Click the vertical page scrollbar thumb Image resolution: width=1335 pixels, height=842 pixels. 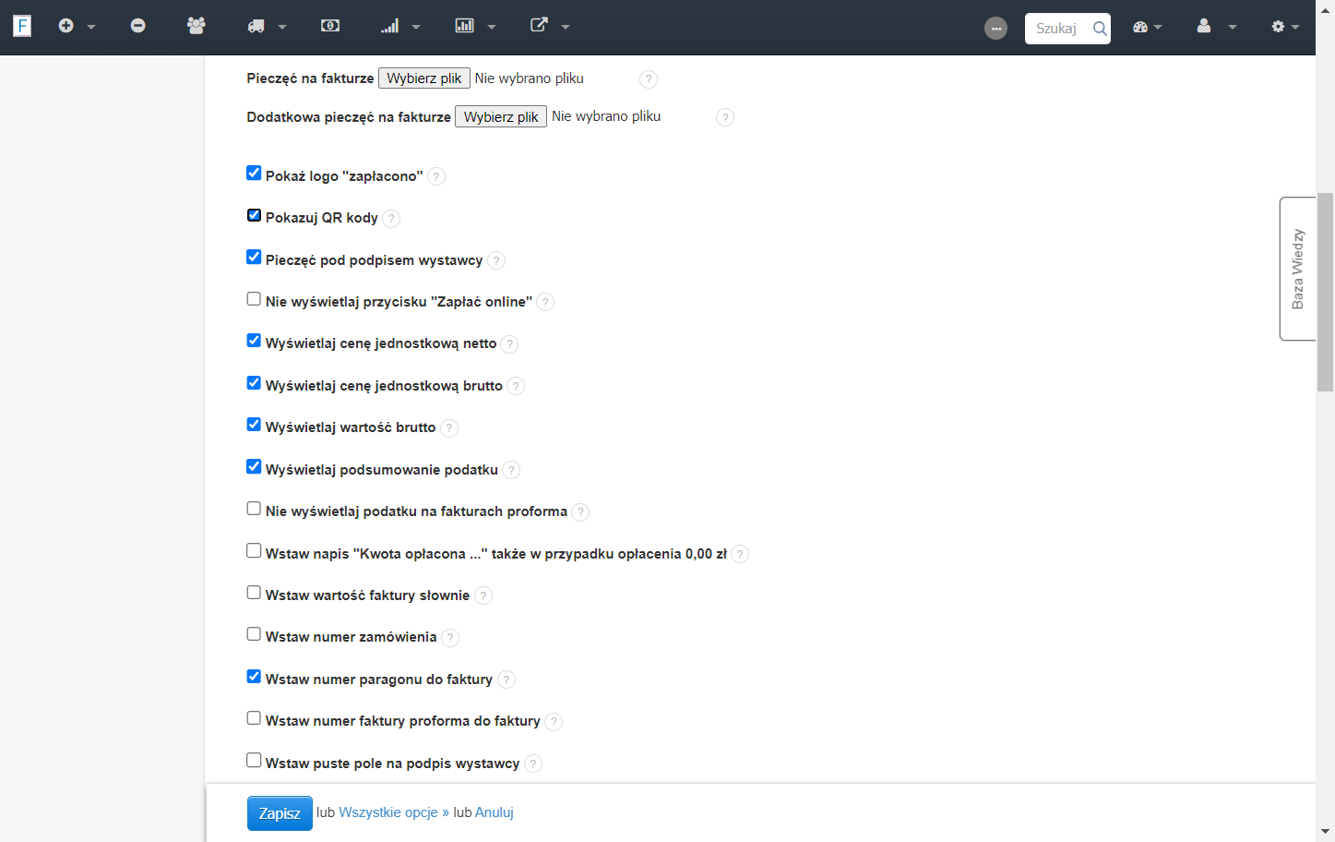(1325, 292)
